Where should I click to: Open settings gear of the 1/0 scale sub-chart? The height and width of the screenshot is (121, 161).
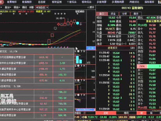click(x=78, y=80)
